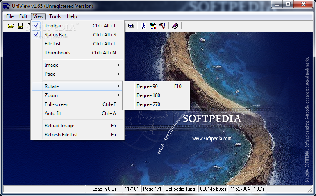This screenshot has height=196, width=316.
Task: Choose Reload Image menu entry
Action: click(77, 125)
